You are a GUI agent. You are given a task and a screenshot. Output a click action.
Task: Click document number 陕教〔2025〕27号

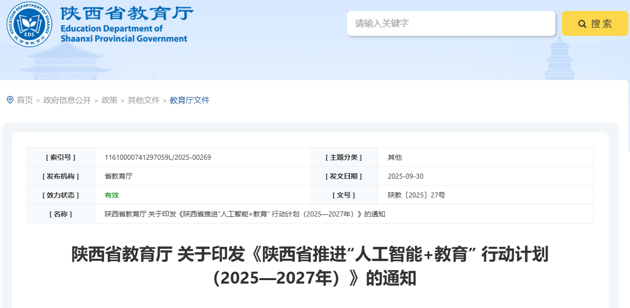416,195
